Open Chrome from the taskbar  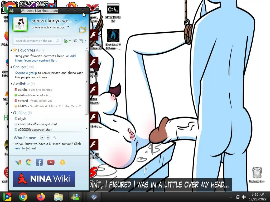[x=23, y=197]
